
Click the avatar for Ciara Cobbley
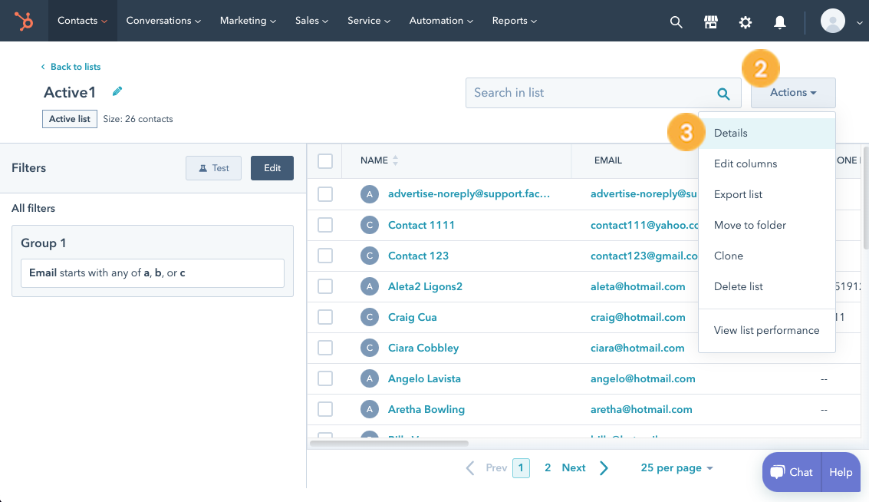point(370,348)
